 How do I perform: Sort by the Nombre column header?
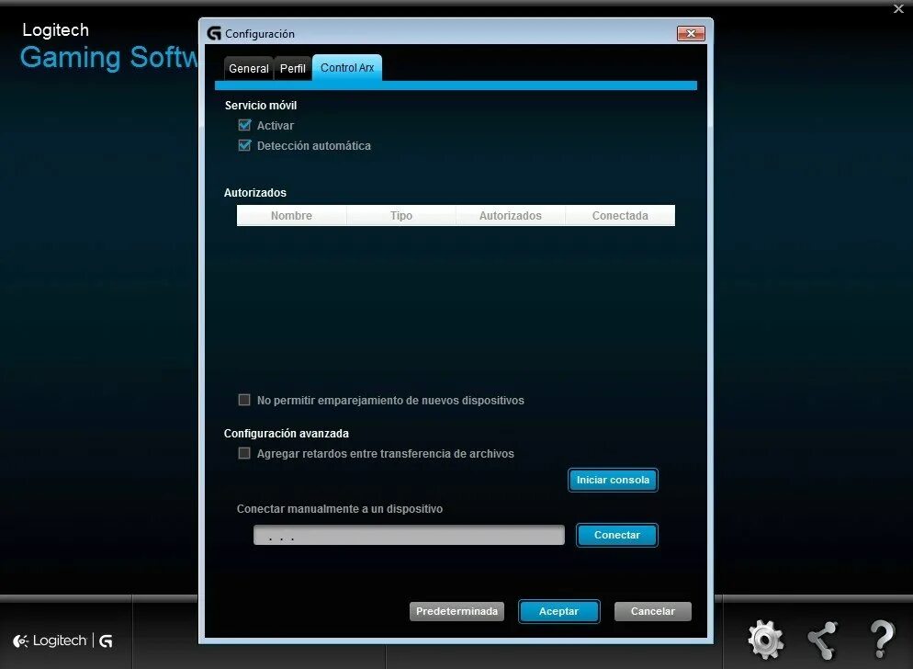292,216
